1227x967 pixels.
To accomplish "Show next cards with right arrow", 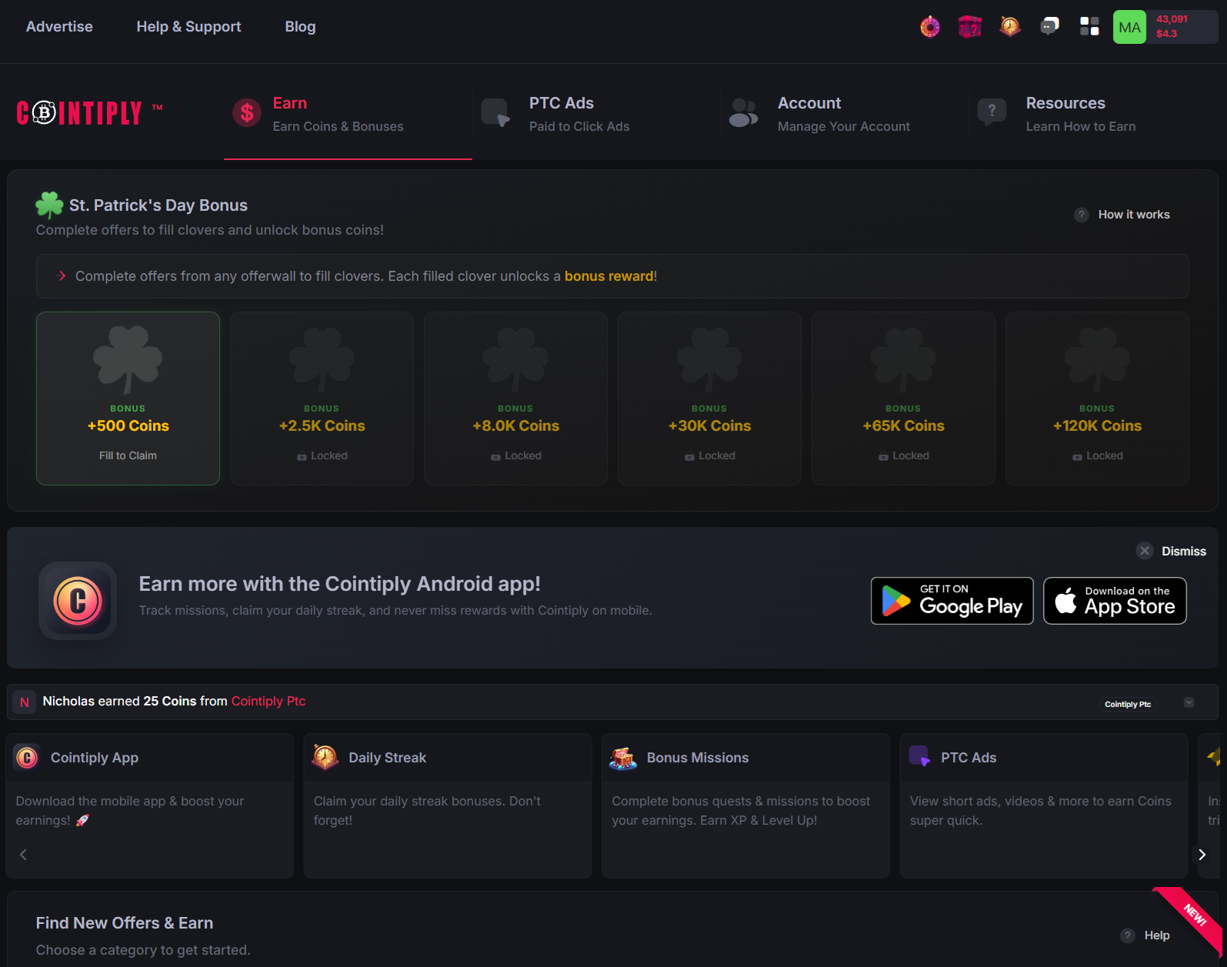I will tap(1202, 855).
